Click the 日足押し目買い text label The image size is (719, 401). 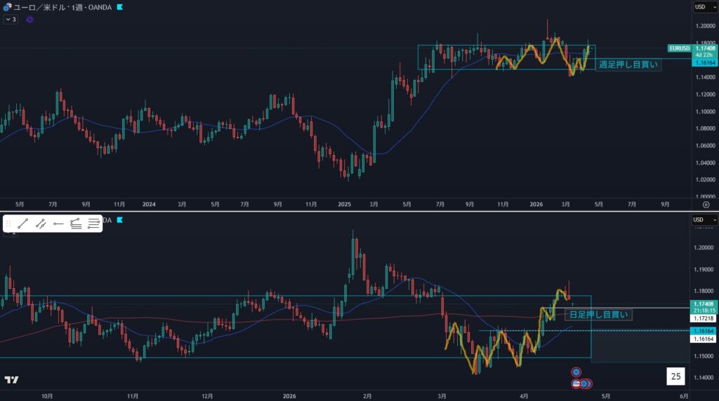click(599, 315)
